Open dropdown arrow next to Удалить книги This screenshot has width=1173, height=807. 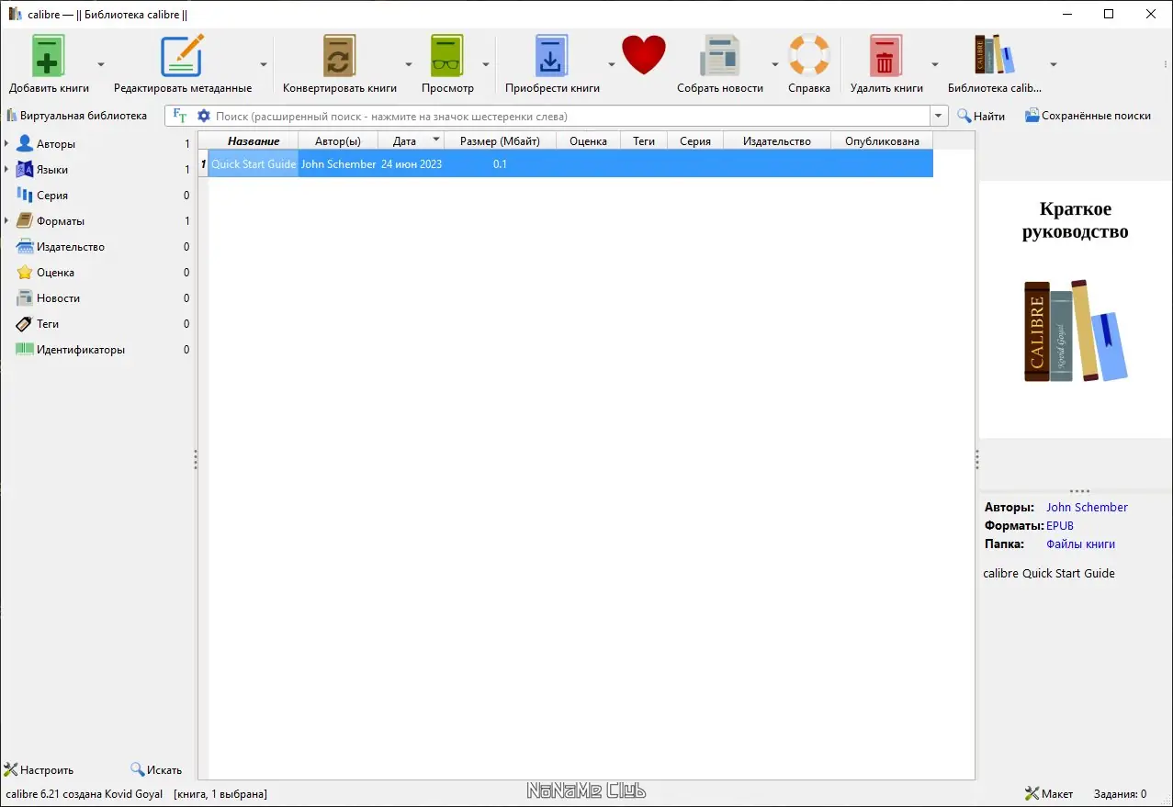click(934, 64)
